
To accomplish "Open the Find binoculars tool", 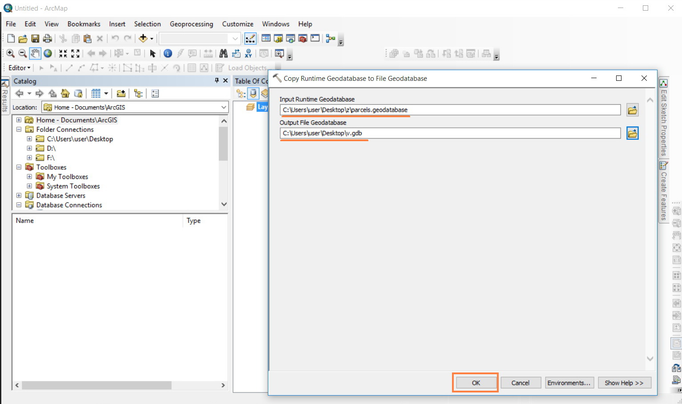I will coord(223,54).
